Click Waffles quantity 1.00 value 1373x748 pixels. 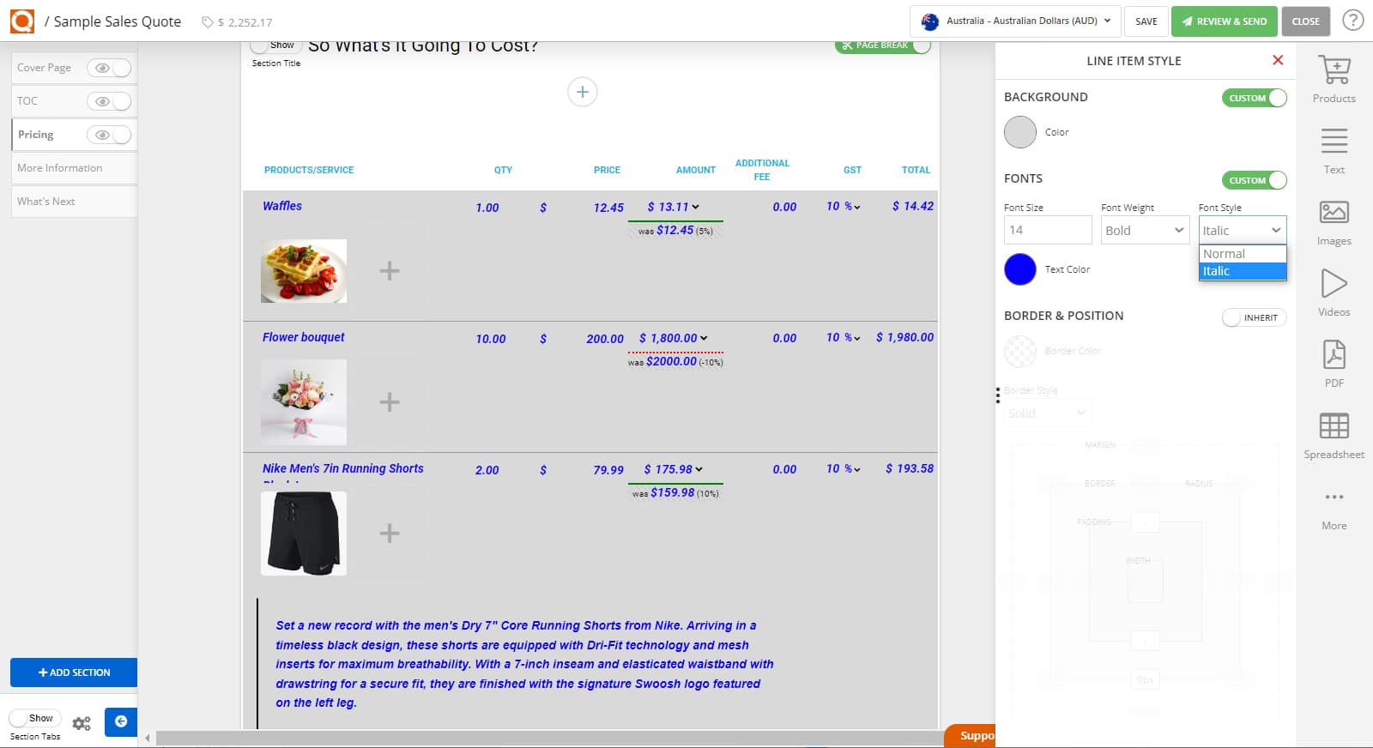487,208
